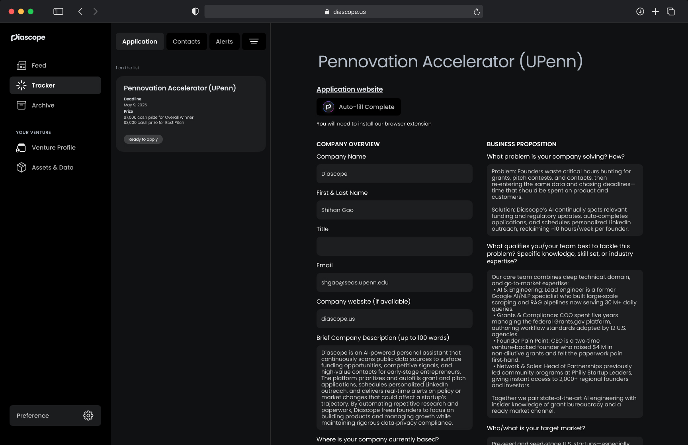
Task: Open the browser downloads icon
Action: pos(640,12)
